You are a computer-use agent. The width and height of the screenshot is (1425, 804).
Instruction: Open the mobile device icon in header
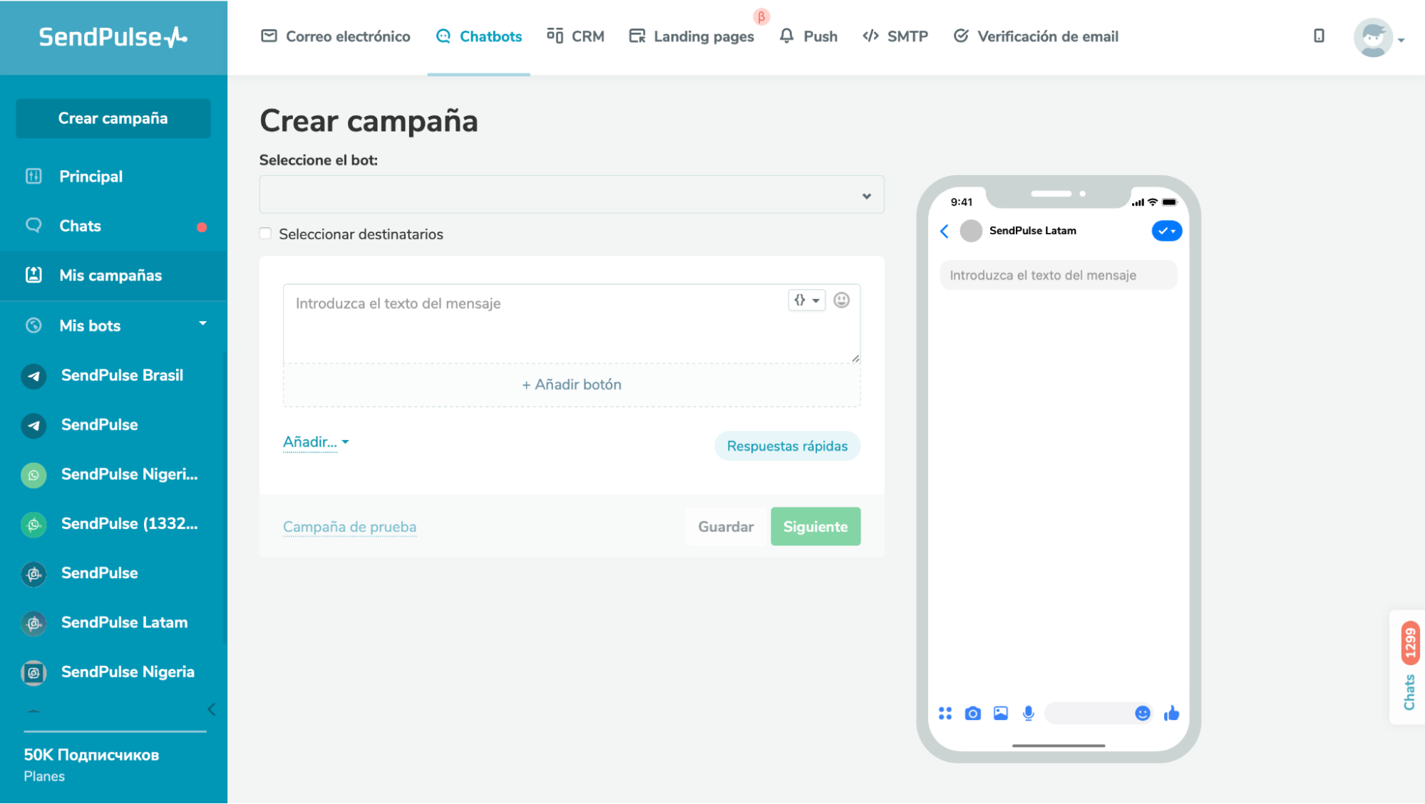tap(1319, 36)
